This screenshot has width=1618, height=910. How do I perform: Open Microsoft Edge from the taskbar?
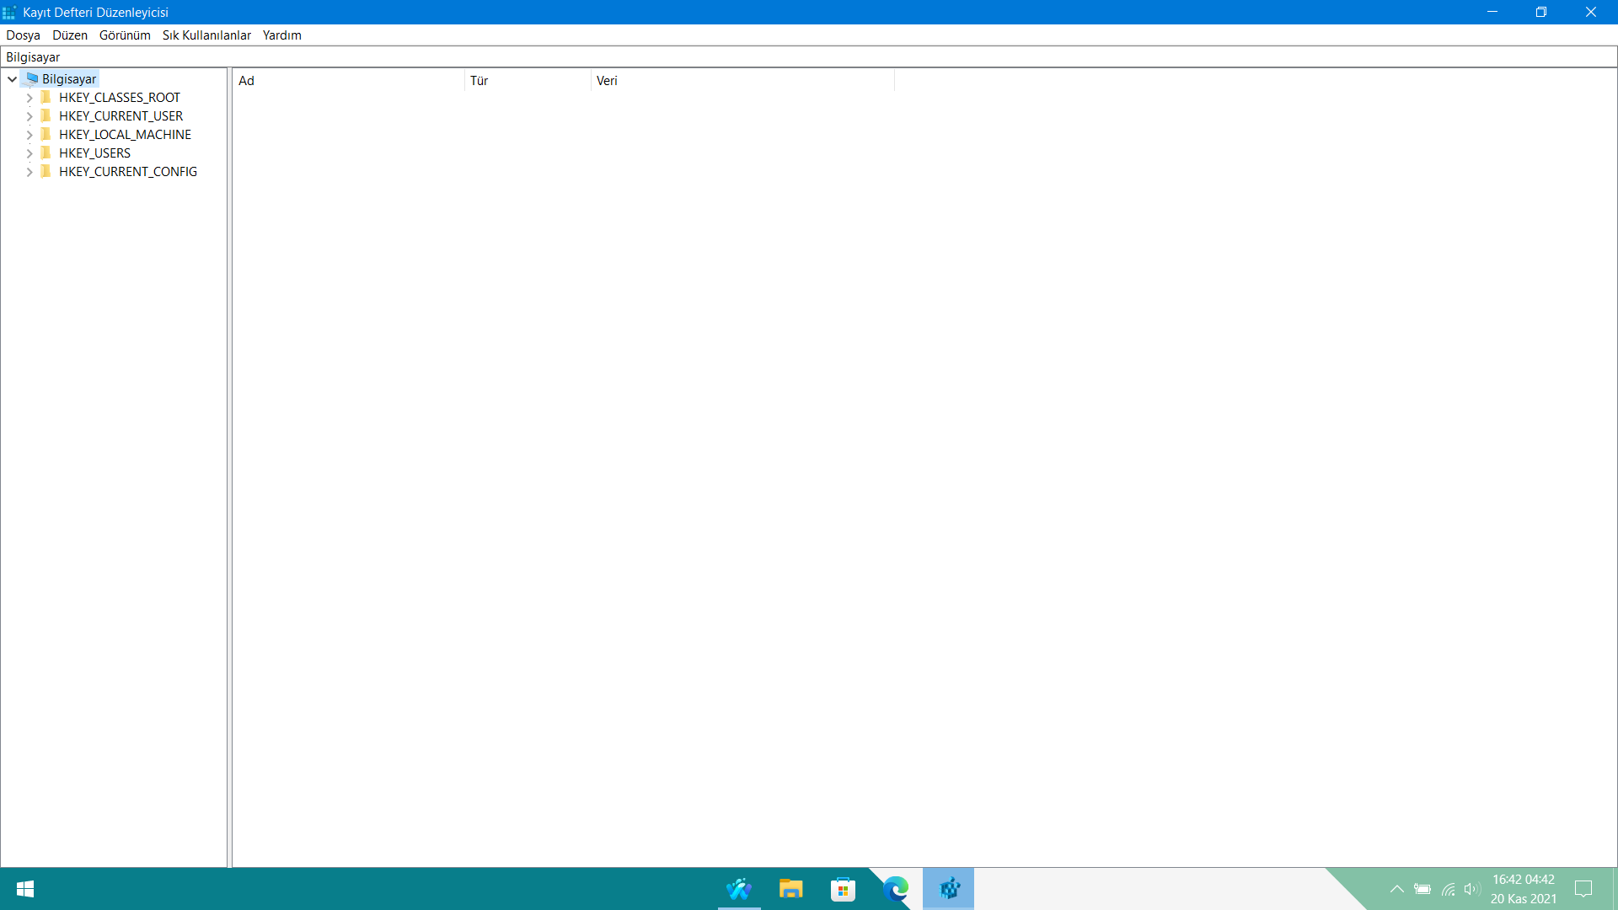point(896,889)
